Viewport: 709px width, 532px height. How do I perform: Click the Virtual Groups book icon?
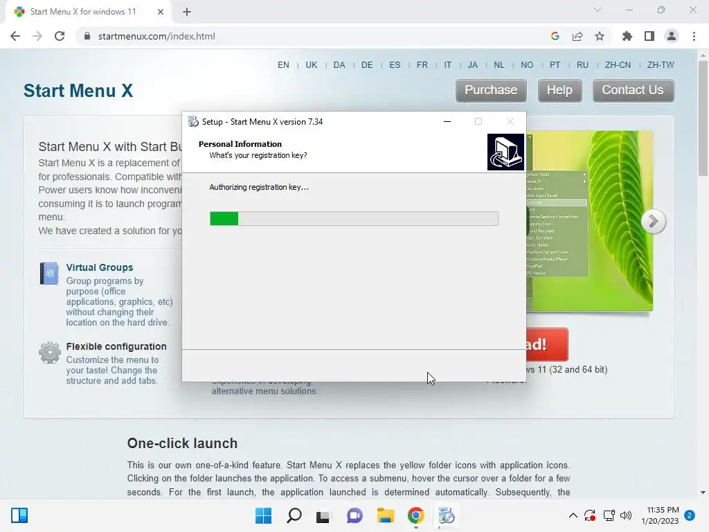(49, 273)
